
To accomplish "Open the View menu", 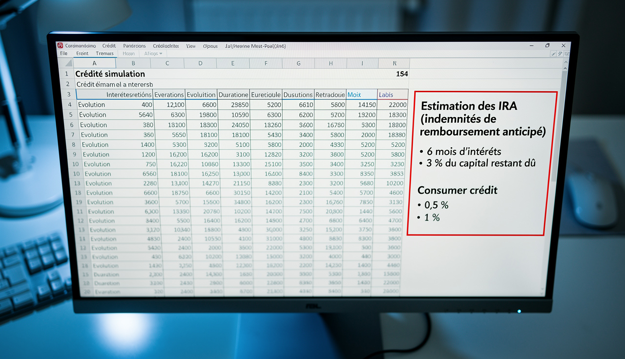I will tap(191, 46).
